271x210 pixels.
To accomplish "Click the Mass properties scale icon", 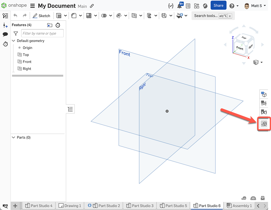I will pos(263,198).
